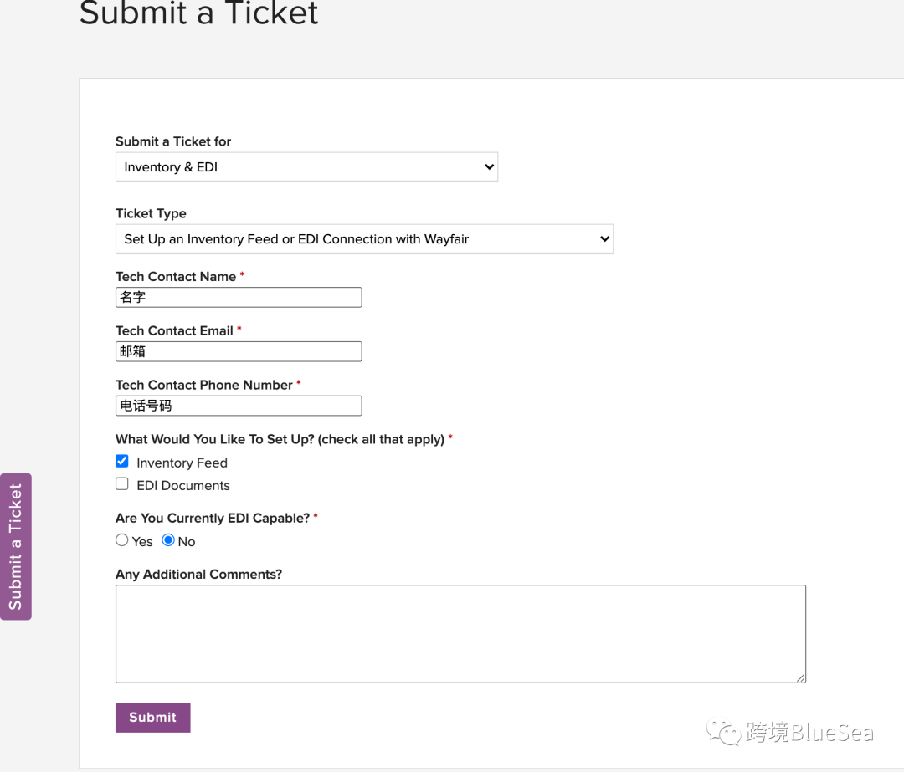Click the Tech Contact Name input field
The height and width of the screenshot is (772, 904).
(239, 297)
